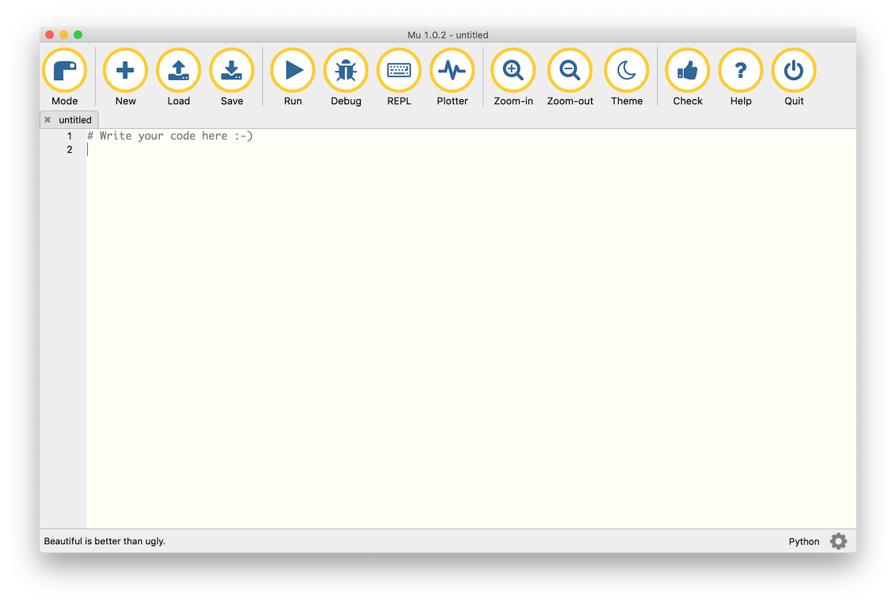Click the comment on line 1
Viewport: 896px width, 605px height.
click(x=170, y=136)
